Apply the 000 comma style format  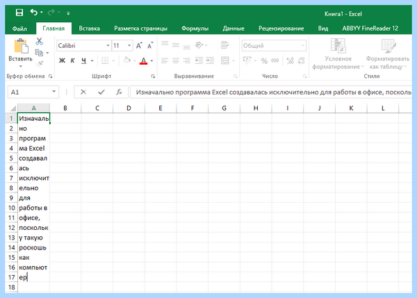tap(275, 61)
